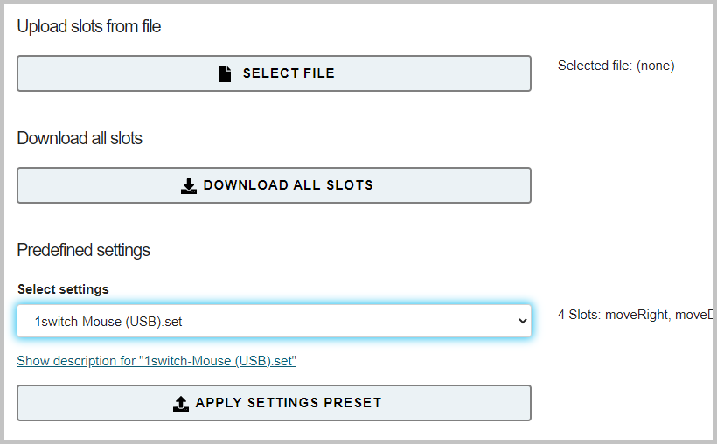The image size is (717, 444).
Task: Click the 'moveRight' slot name
Action: 637,315
